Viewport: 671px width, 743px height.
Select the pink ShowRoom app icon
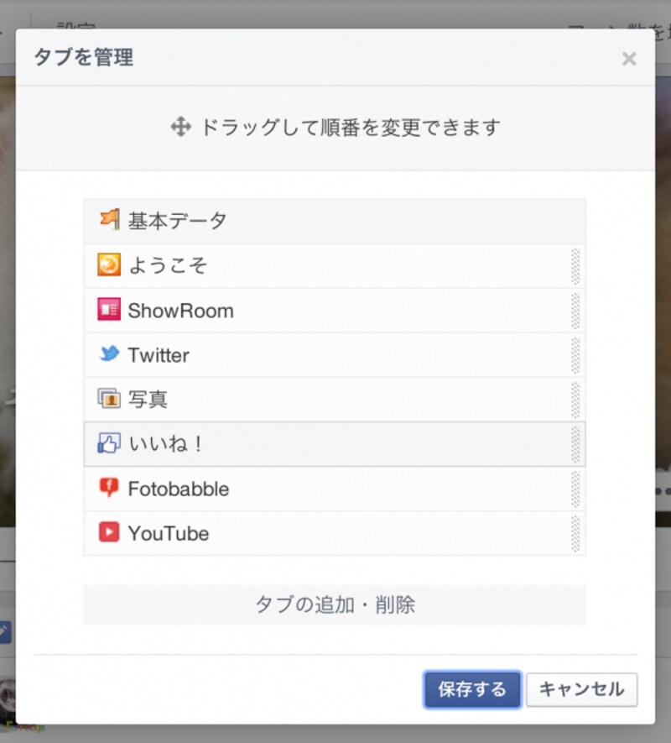[x=110, y=309]
